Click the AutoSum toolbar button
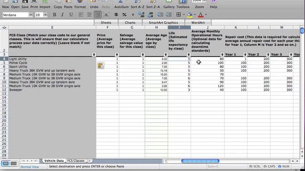The image size is (305, 171). 122,4
